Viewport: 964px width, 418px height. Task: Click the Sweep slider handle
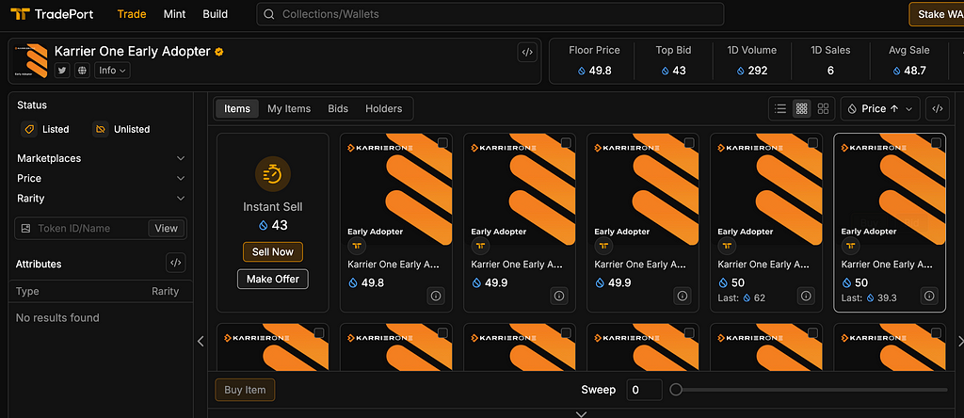(676, 390)
